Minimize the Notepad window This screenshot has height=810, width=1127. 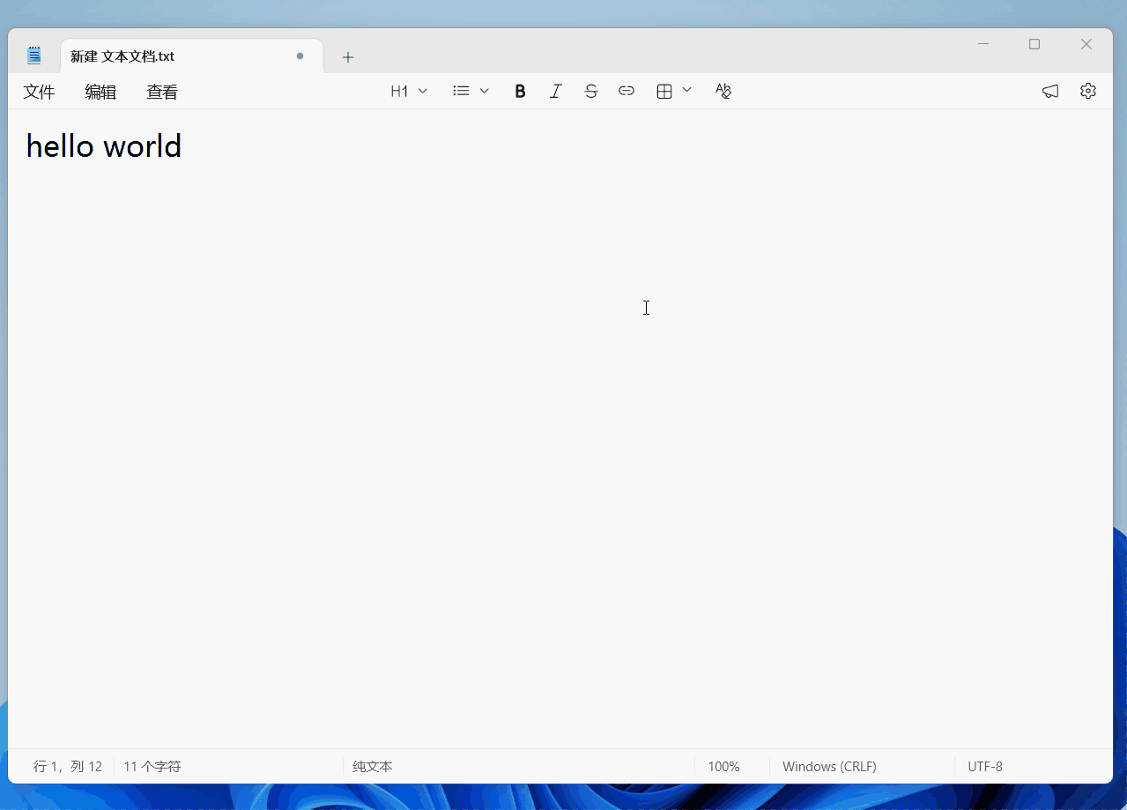coord(983,44)
